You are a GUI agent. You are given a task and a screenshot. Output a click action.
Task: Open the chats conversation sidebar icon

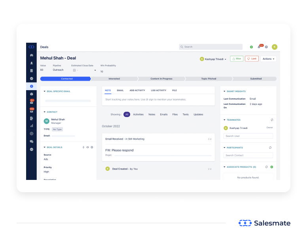pyautogui.click(x=32, y=142)
